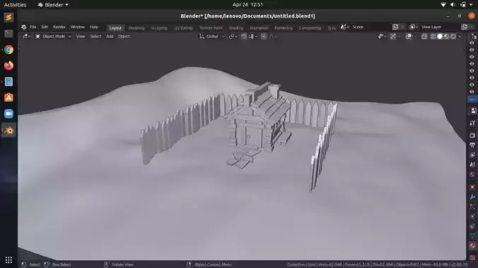This screenshot has height=268, width=478.
Task: Open the View Layer properties tab
Action: coord(472,155)
